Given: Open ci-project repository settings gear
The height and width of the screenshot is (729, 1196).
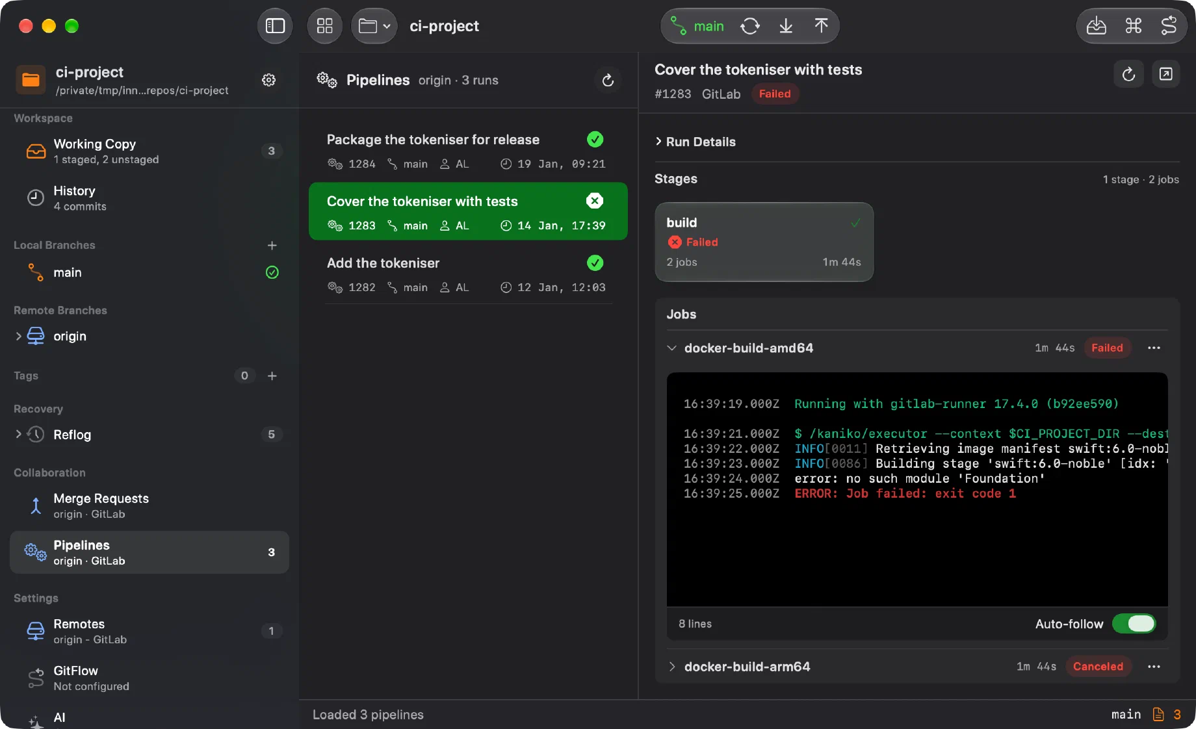Looking at the screenshot, I should click(x=268, y=80).
